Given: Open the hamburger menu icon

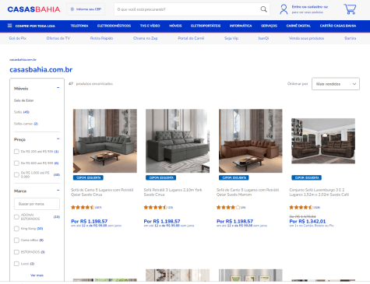Looking at the screenshot, I should 10,26.
